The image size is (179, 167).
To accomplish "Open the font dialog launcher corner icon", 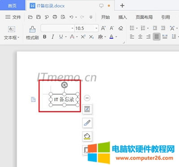I will (x=124, y=43).
